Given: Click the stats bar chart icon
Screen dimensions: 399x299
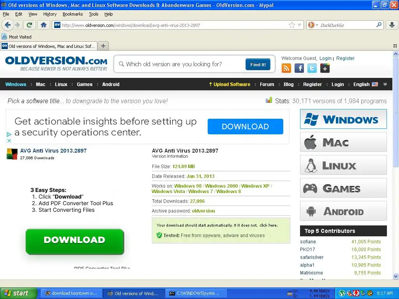Looking at the screenshot, I should pyautogui.click(x=269, y=100).
